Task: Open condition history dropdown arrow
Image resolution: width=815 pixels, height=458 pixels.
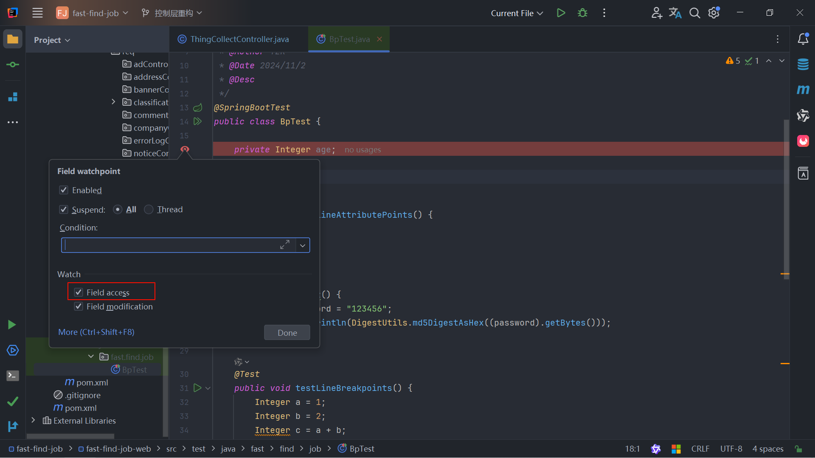Action: tap(303, 245)
